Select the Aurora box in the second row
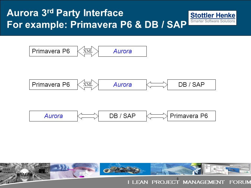This screenshot has width=251, height=188. 122,85
